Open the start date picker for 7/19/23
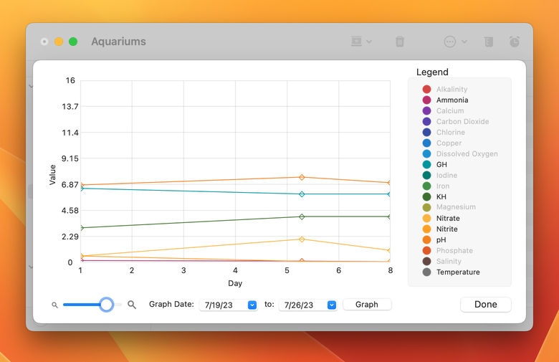This screenshot has width=559, height=362. tap(252, 305)
